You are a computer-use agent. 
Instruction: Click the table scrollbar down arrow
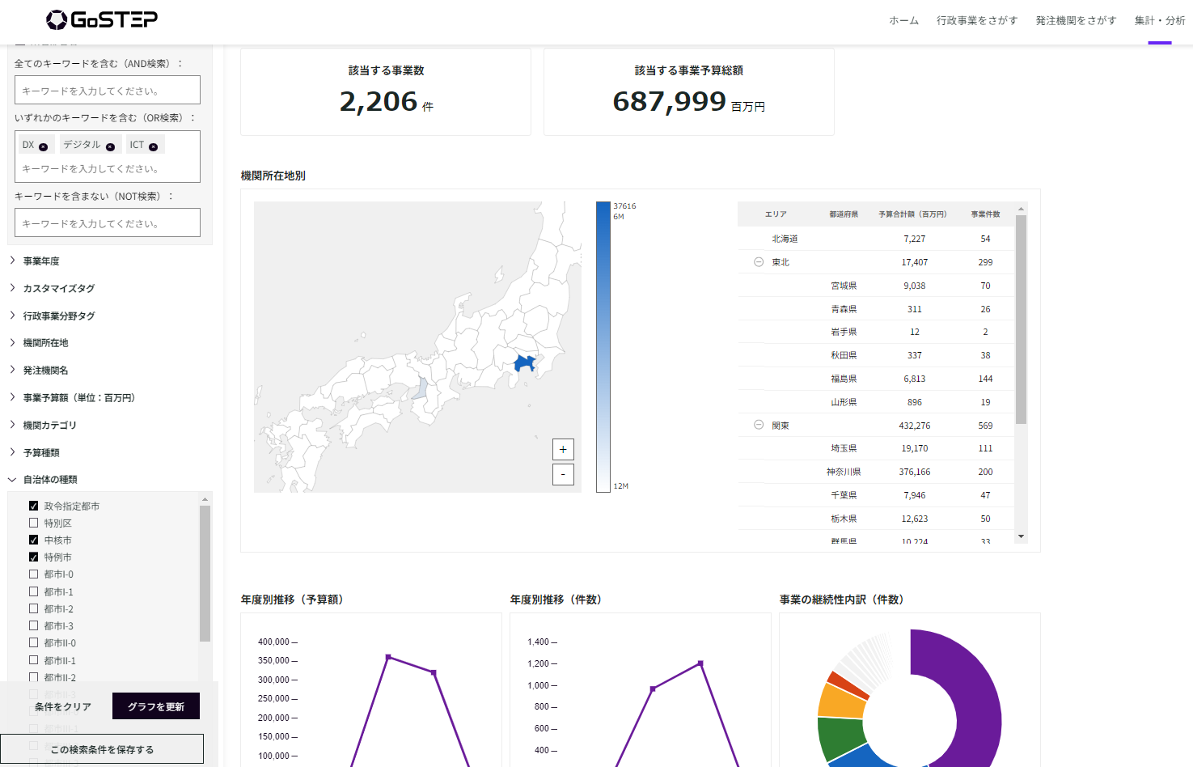coord(1021,536)
